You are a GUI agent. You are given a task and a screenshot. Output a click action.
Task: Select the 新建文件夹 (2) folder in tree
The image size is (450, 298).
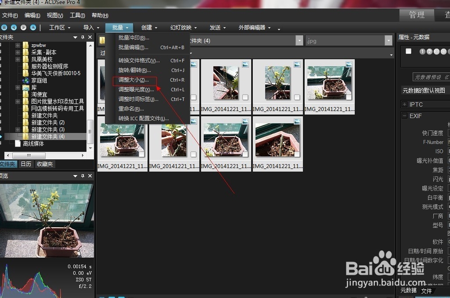click(x=48, y=122)
